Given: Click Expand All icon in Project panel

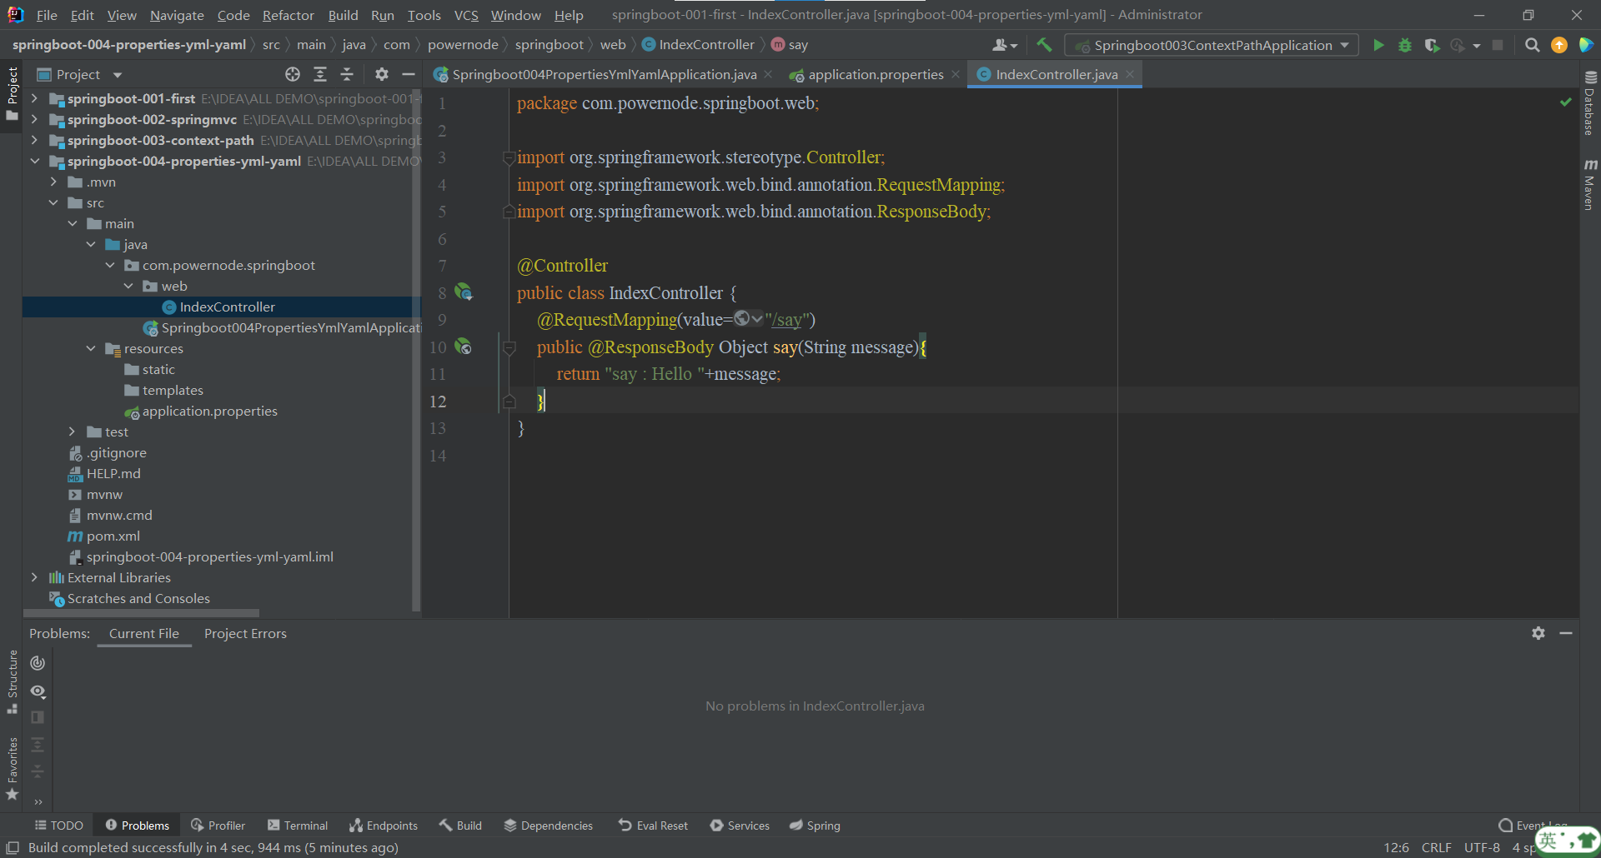Looking at the screenshot, I should click(320, 75).
